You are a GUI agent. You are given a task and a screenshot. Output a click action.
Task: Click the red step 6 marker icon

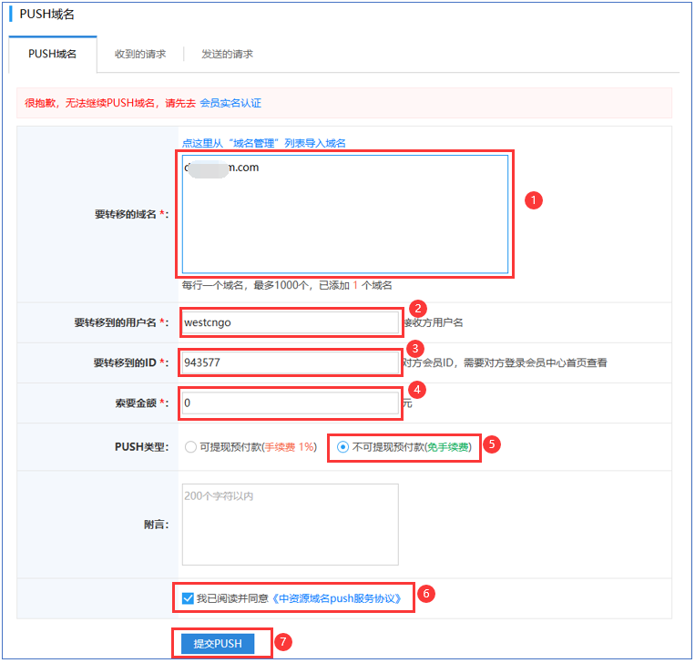click(426, 595)
